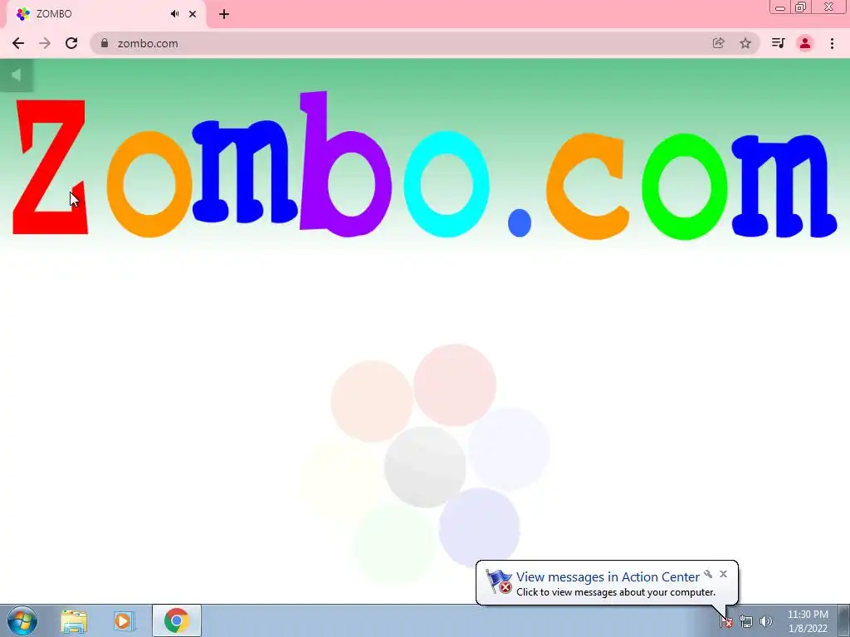Screen dimensions: 850x637
Task: Open a new browser tab
Action: [x=224, y=14]
